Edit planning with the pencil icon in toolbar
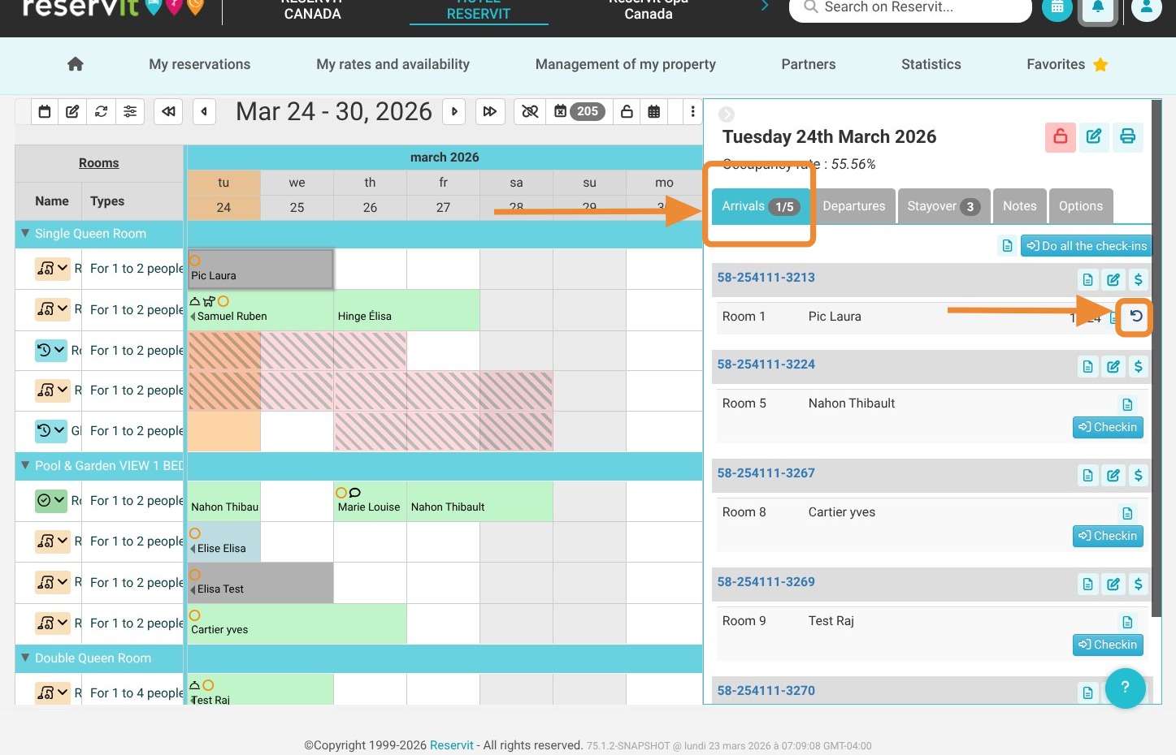Image resolution: width=1176 pixels, height=755 pixels. tap(72, 111)
